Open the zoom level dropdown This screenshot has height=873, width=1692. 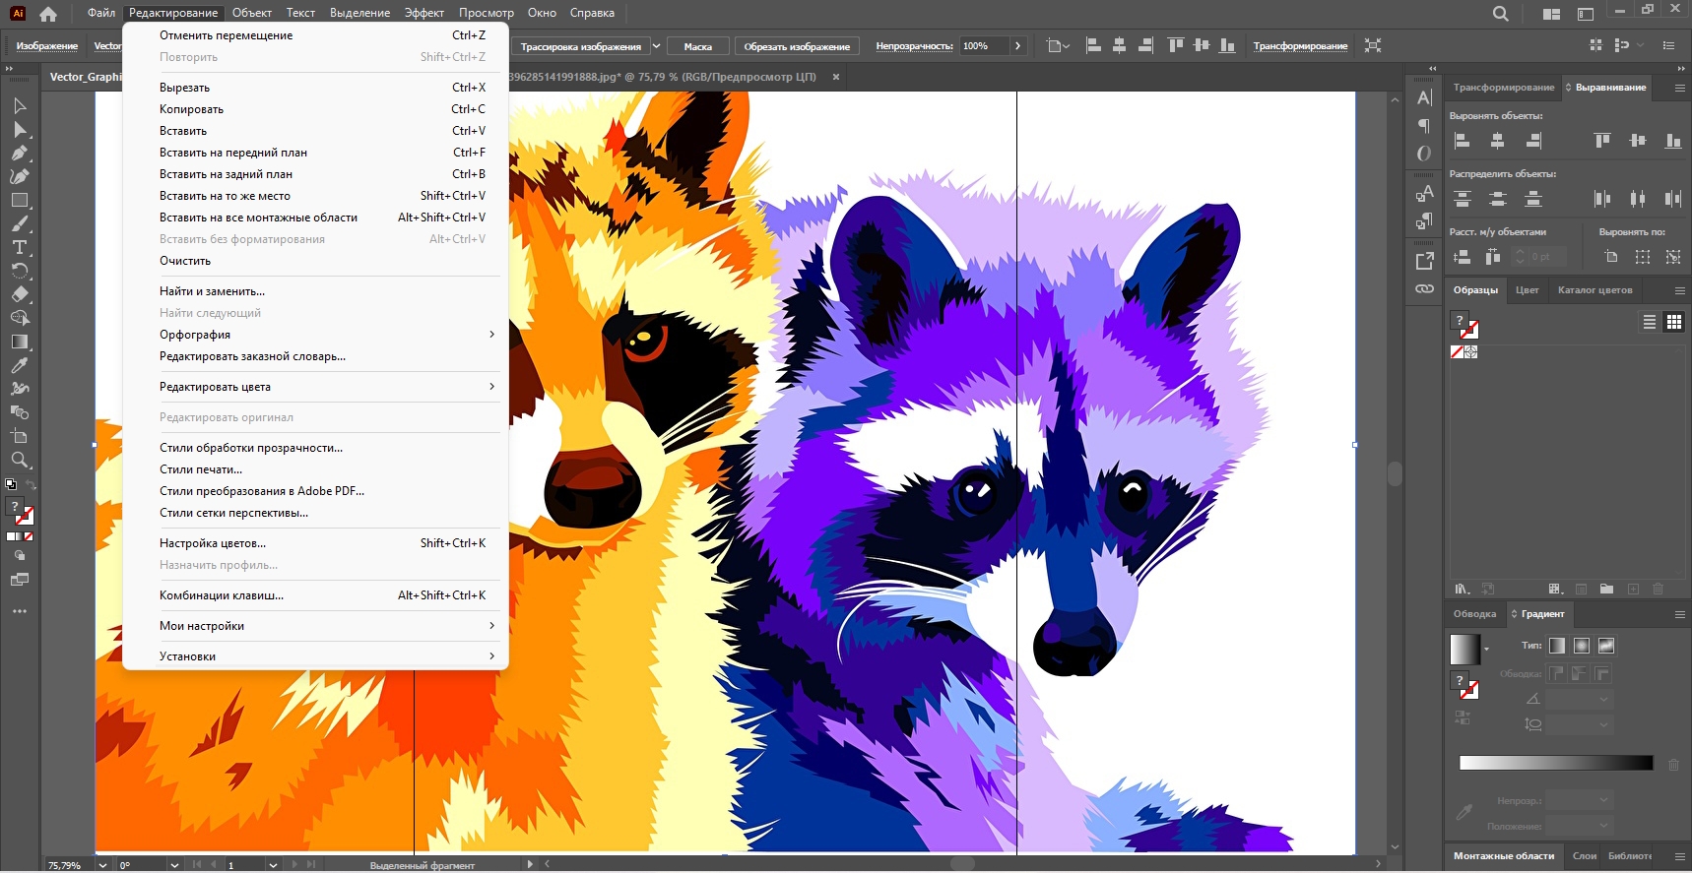click(102, 865)
